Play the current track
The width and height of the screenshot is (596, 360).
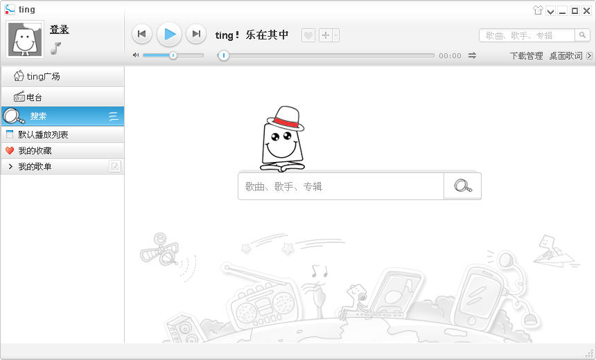[170, 35]
